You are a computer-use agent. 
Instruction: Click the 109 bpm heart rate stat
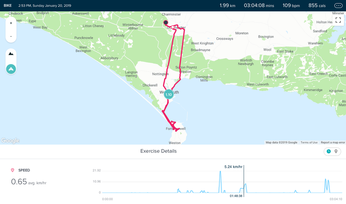coord(291,6)
